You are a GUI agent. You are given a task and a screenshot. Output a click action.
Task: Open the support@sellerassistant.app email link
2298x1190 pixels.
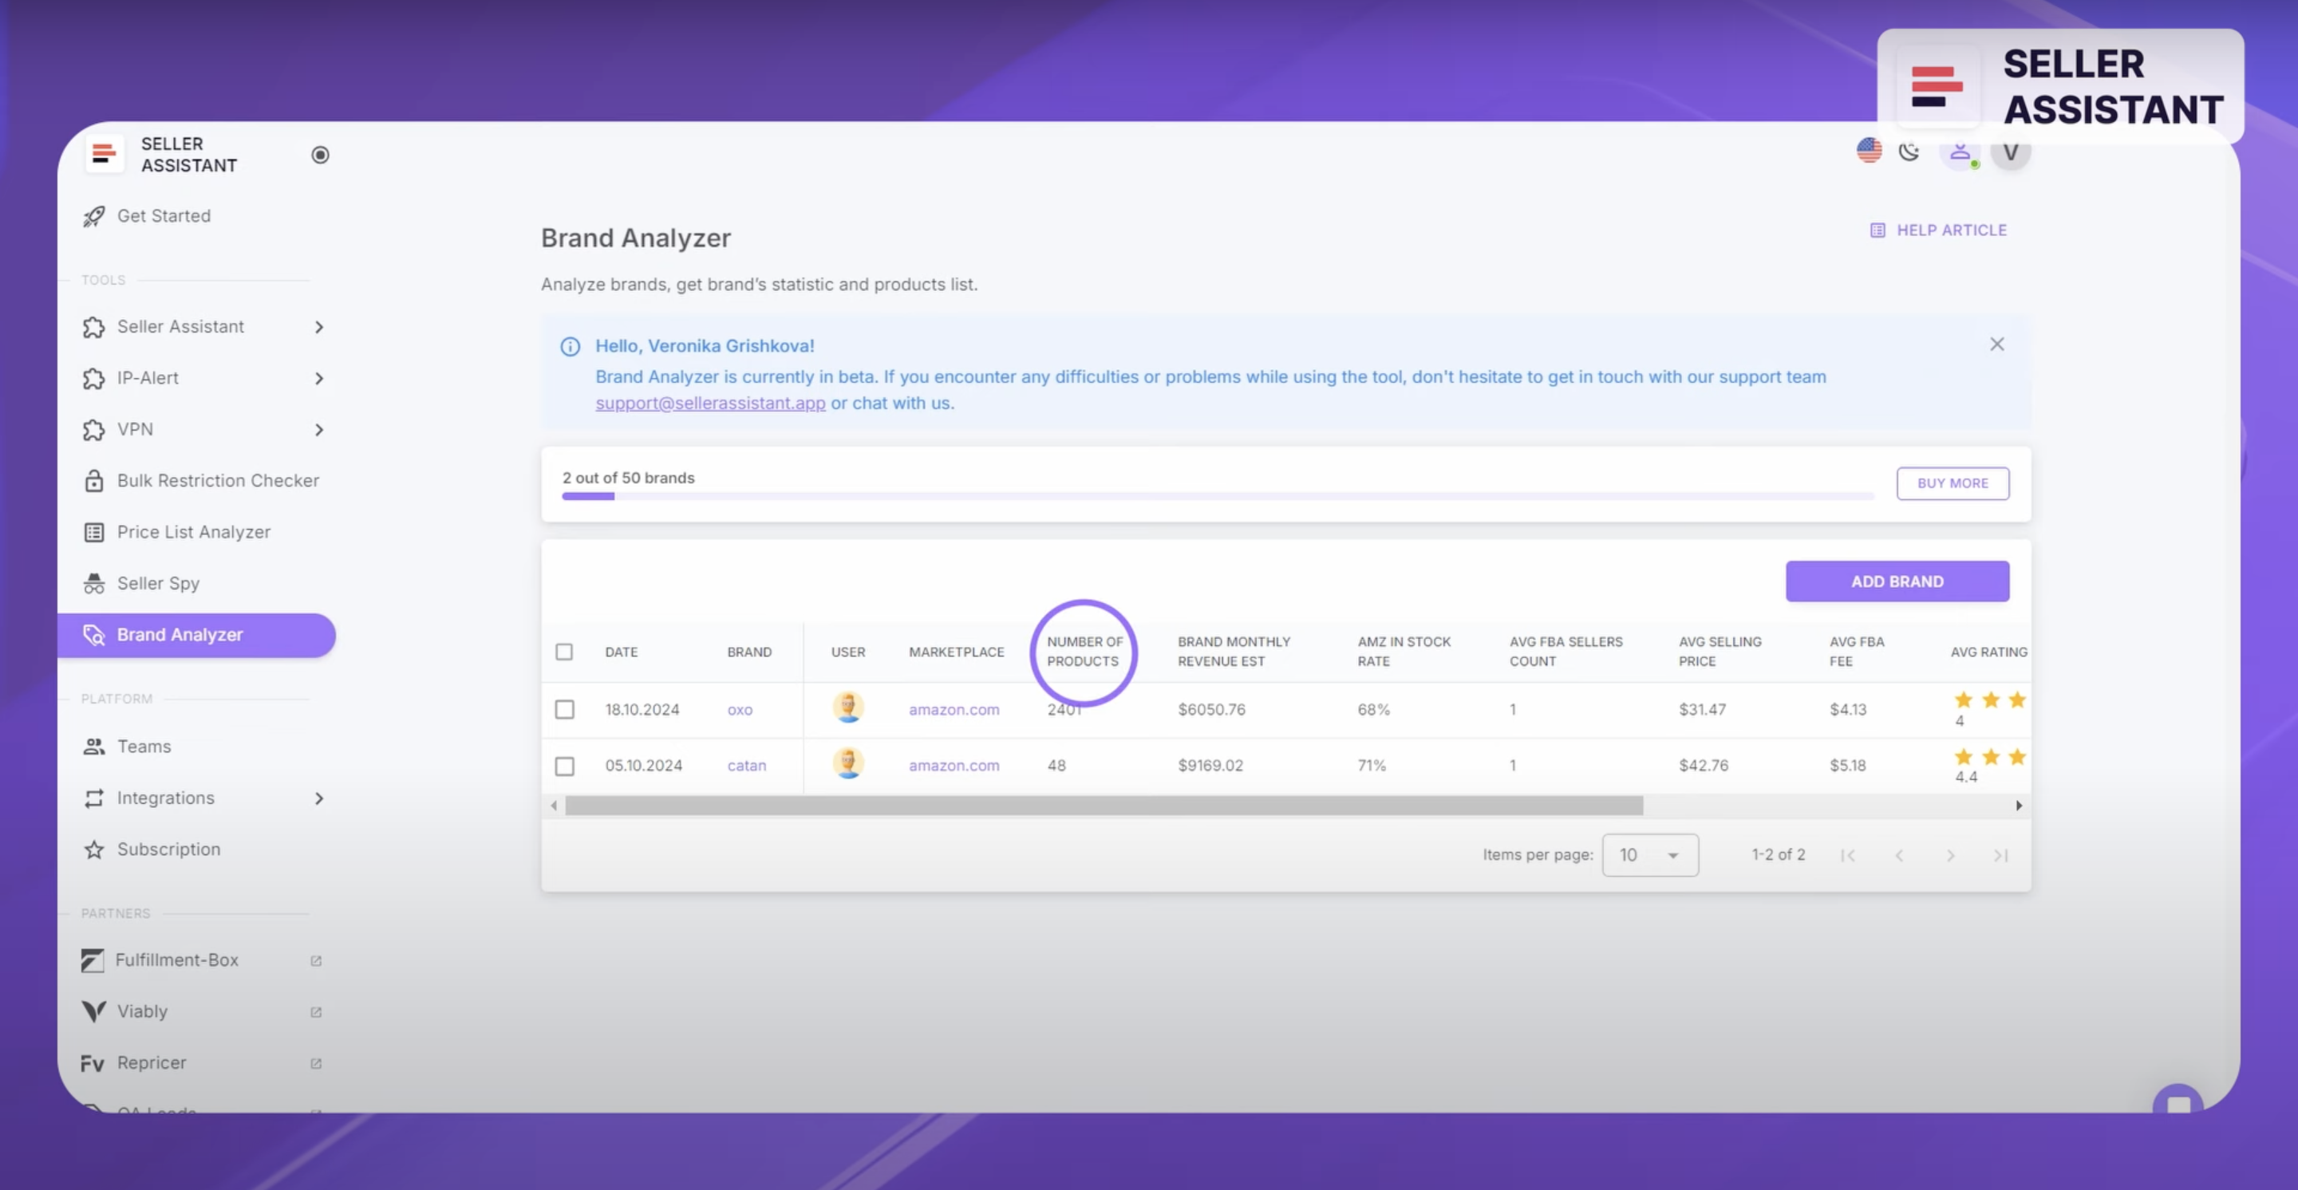(x=709, y=402)
